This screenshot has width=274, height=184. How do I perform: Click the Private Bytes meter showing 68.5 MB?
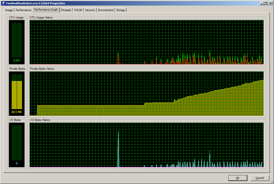tap(16, 93)
